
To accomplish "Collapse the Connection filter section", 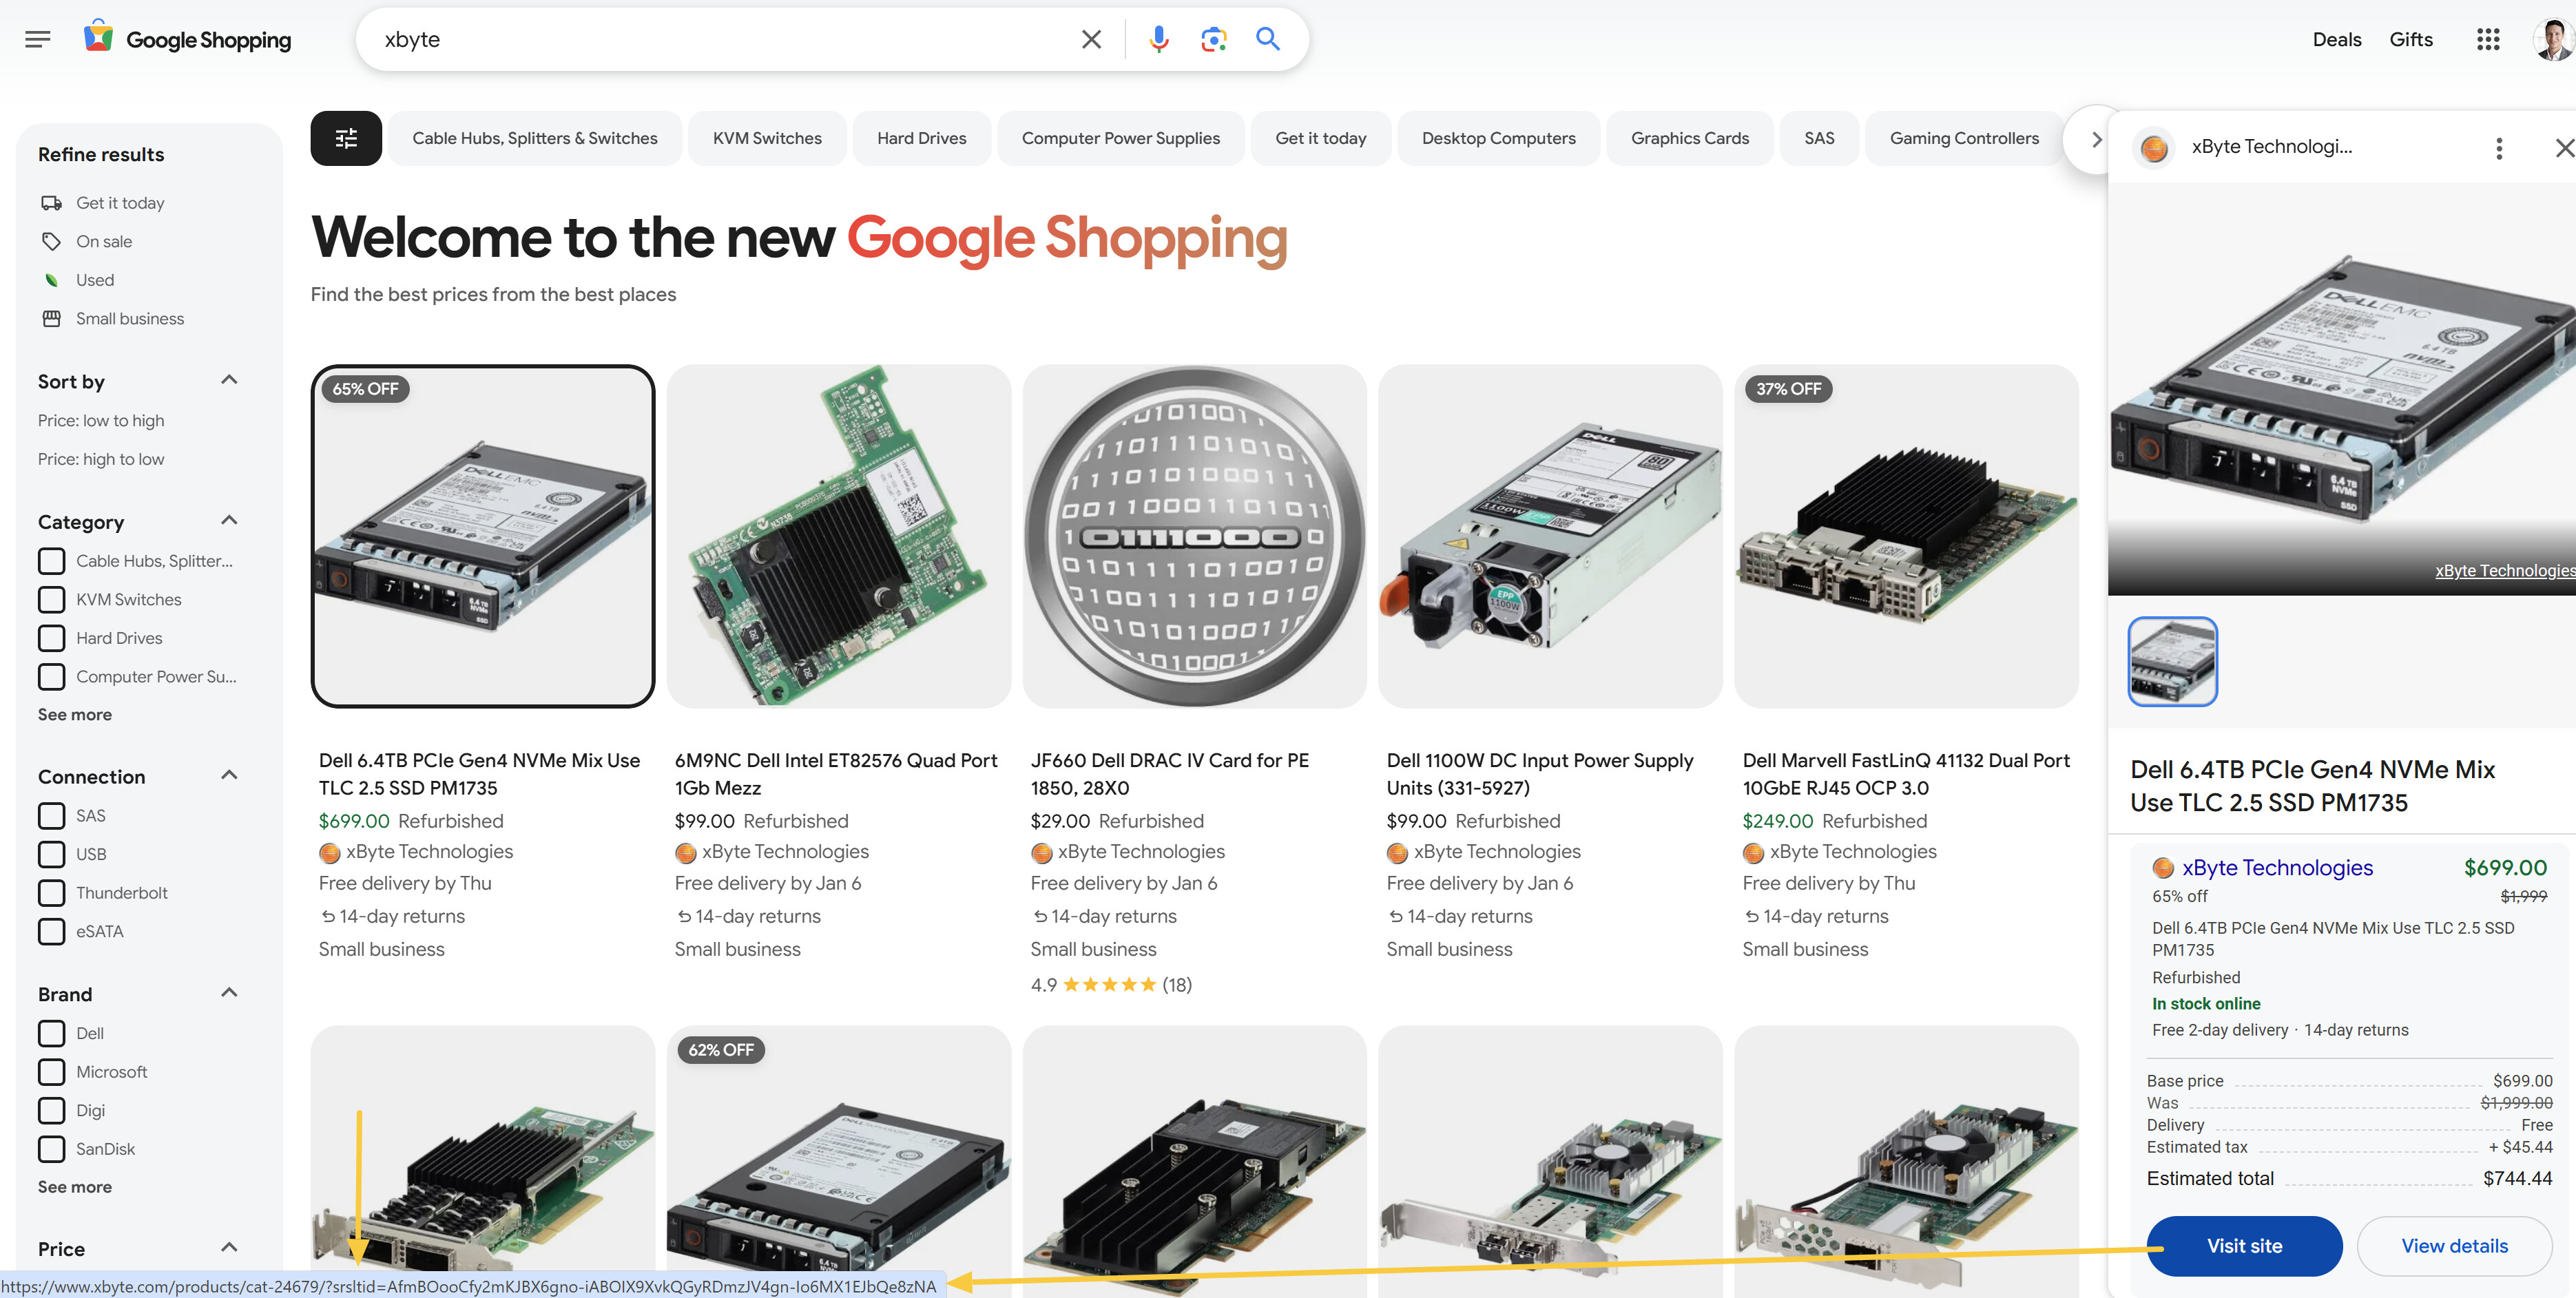I will coord(229,775).
